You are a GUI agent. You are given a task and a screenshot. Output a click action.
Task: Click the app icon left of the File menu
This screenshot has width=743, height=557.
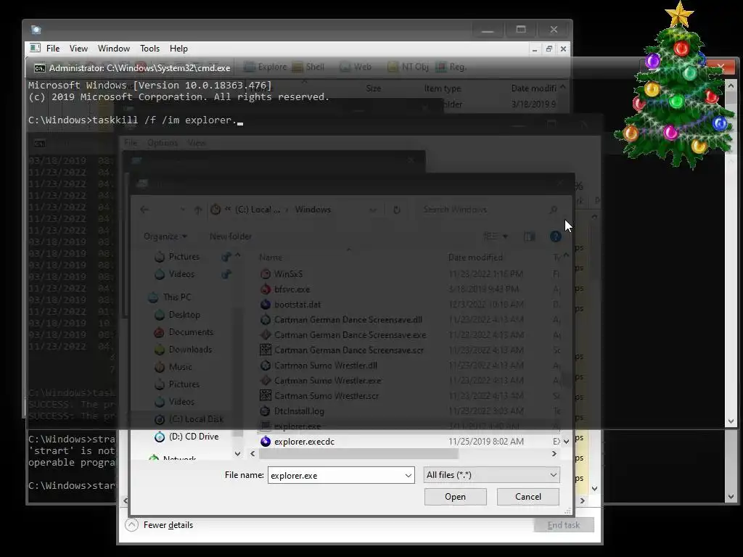click(x=35, y=48)
